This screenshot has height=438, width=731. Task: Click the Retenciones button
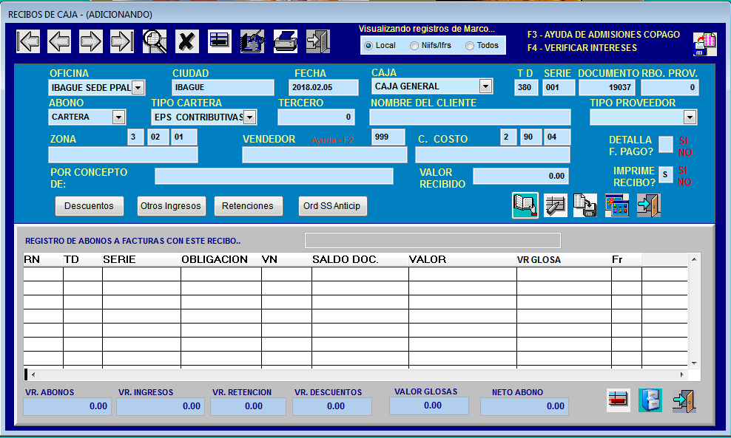point(248,206)
